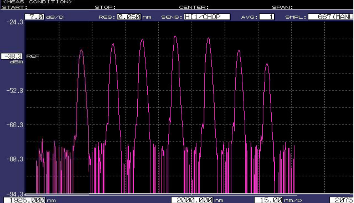Select the 15.00 nm/D span division field
354x203 pixels.
point(268,200)
